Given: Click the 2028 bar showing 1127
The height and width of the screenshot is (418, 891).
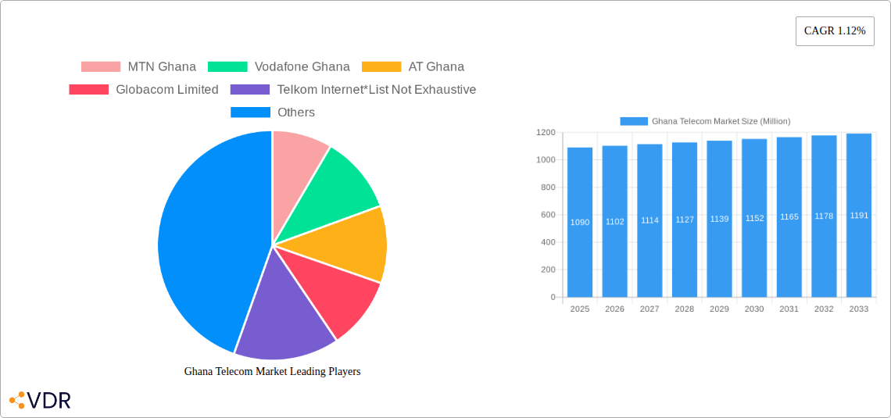Looking at the screenshot, I should click(x=685, y=220).
